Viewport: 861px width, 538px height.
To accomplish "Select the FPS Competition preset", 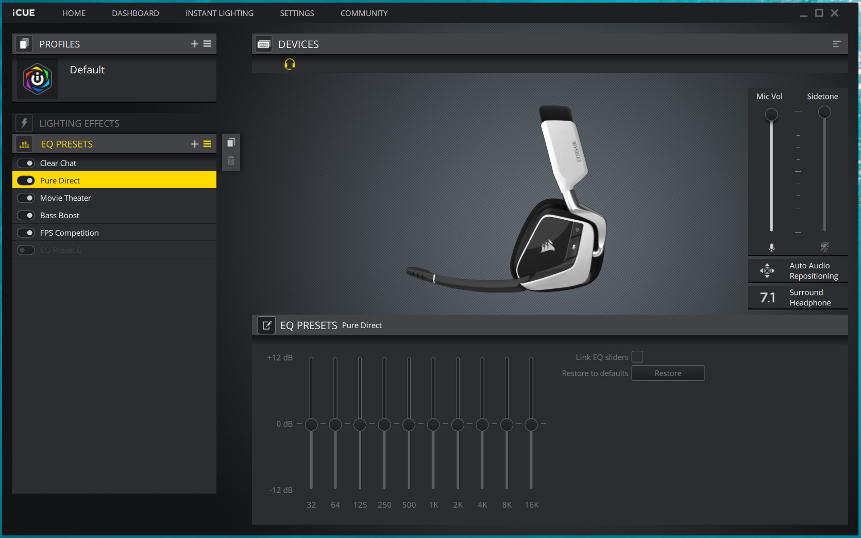I will pyautogui.click(x=114, y=233).
